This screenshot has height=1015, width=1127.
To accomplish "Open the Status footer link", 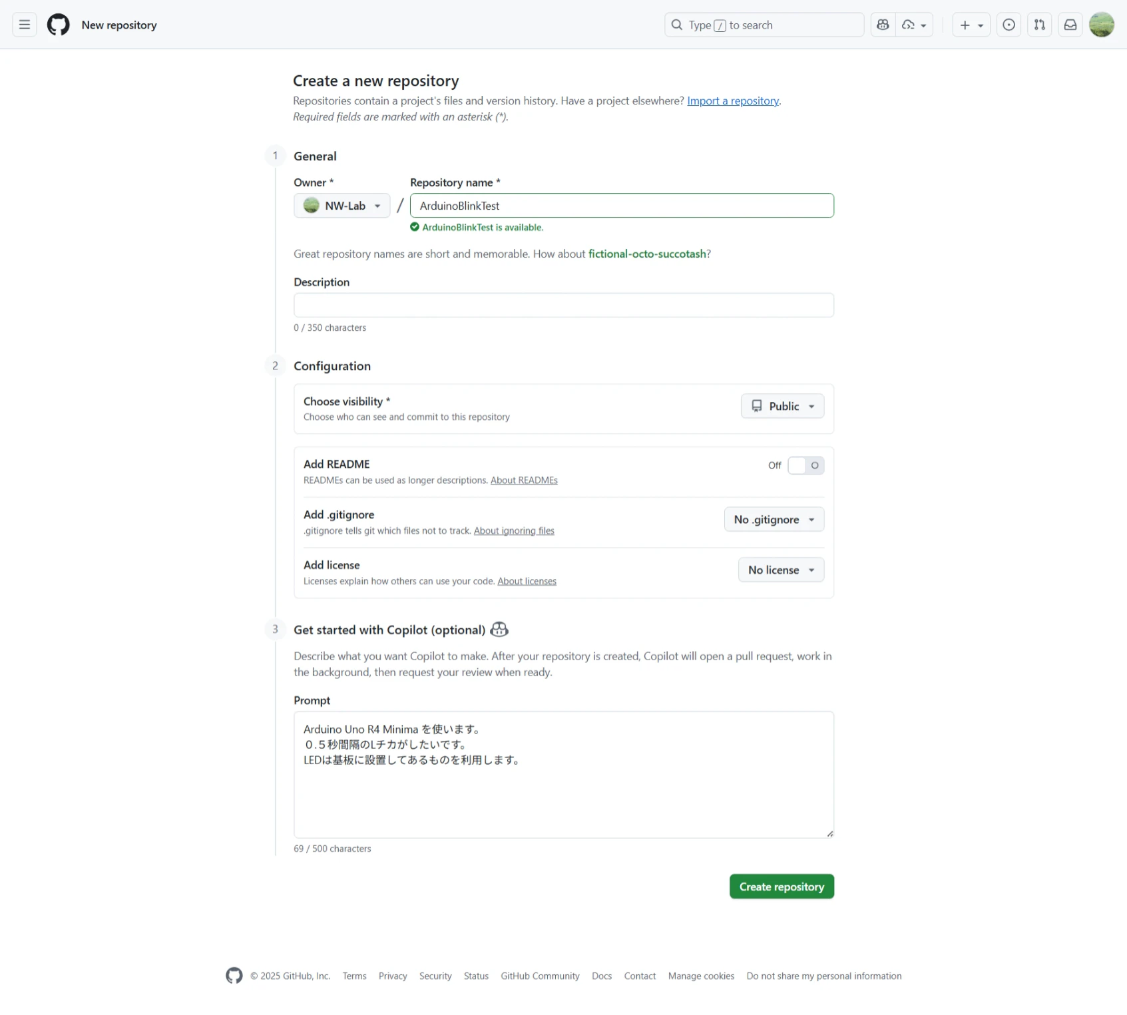I will pyautogui.click(x=476, y=976).
